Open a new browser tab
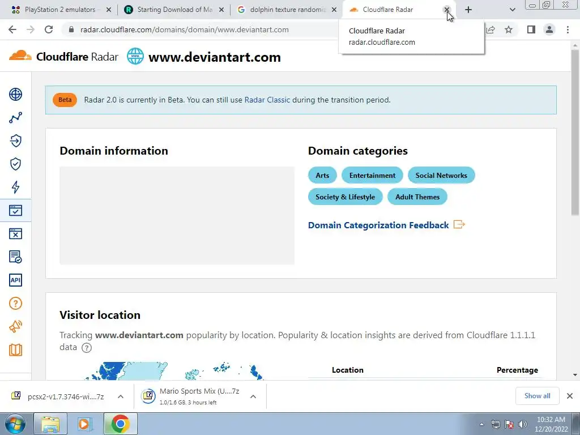The height and width of the screenshot is (435, 580). point(468,10)
